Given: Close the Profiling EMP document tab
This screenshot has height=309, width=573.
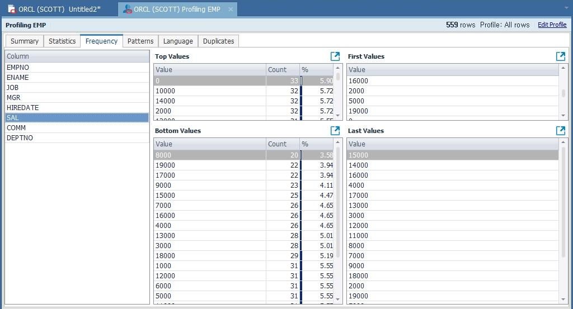Looking at the screenshot, I should 231,9.
